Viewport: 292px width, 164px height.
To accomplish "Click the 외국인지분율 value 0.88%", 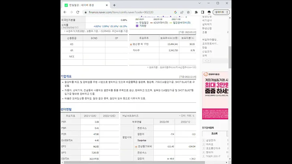I will [x=124, y=20].
